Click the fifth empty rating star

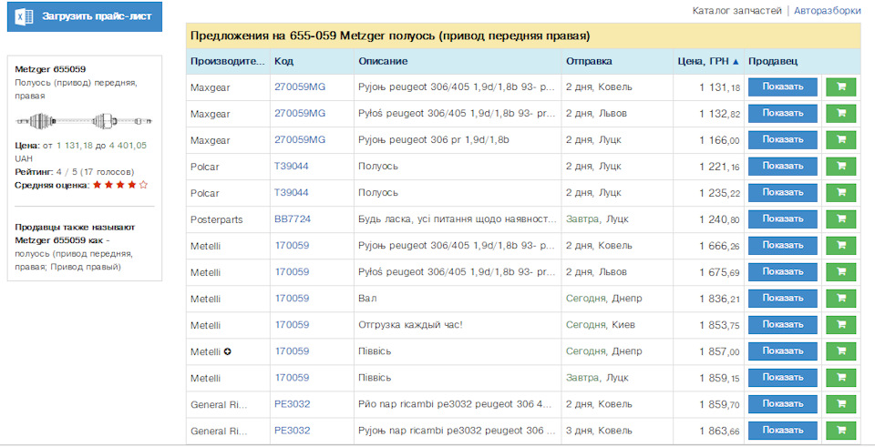[143, 185]
